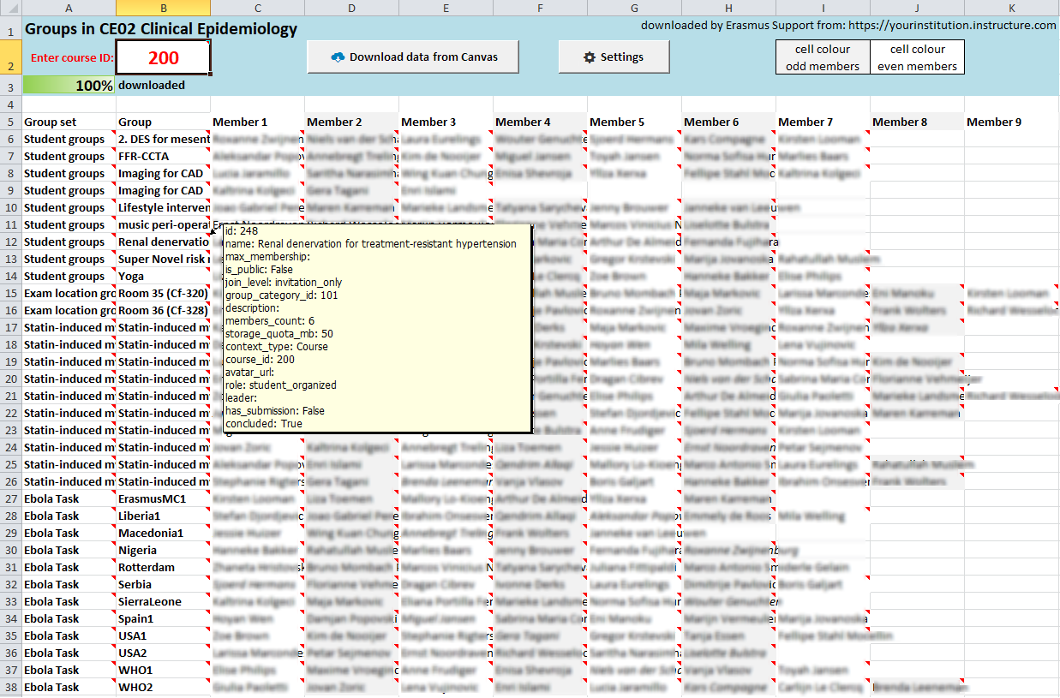Image resolution: width=1060 pixels, height=698 pixels.
Task: Click the cloud download icon on Canvas button
Action: 338,57
